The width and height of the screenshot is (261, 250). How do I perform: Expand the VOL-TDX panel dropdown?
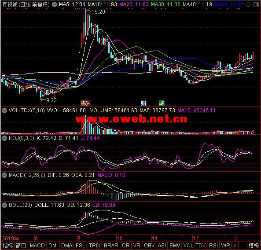click(x=4, y=110)
